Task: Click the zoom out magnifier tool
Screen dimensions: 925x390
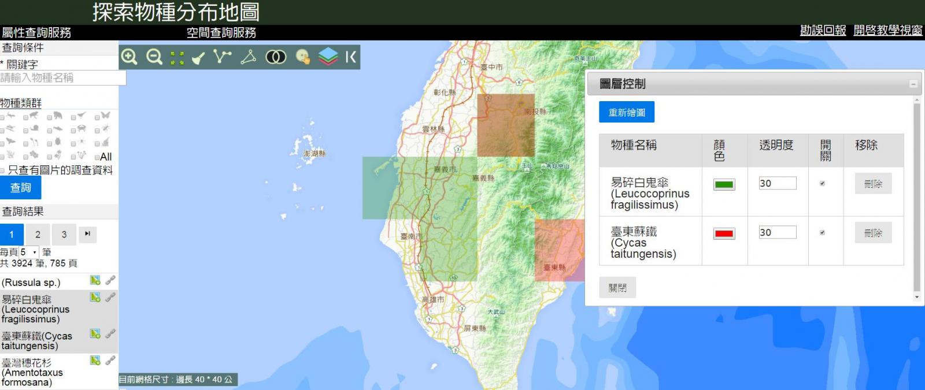Action: pyautogui.click(x=154, y=57)
